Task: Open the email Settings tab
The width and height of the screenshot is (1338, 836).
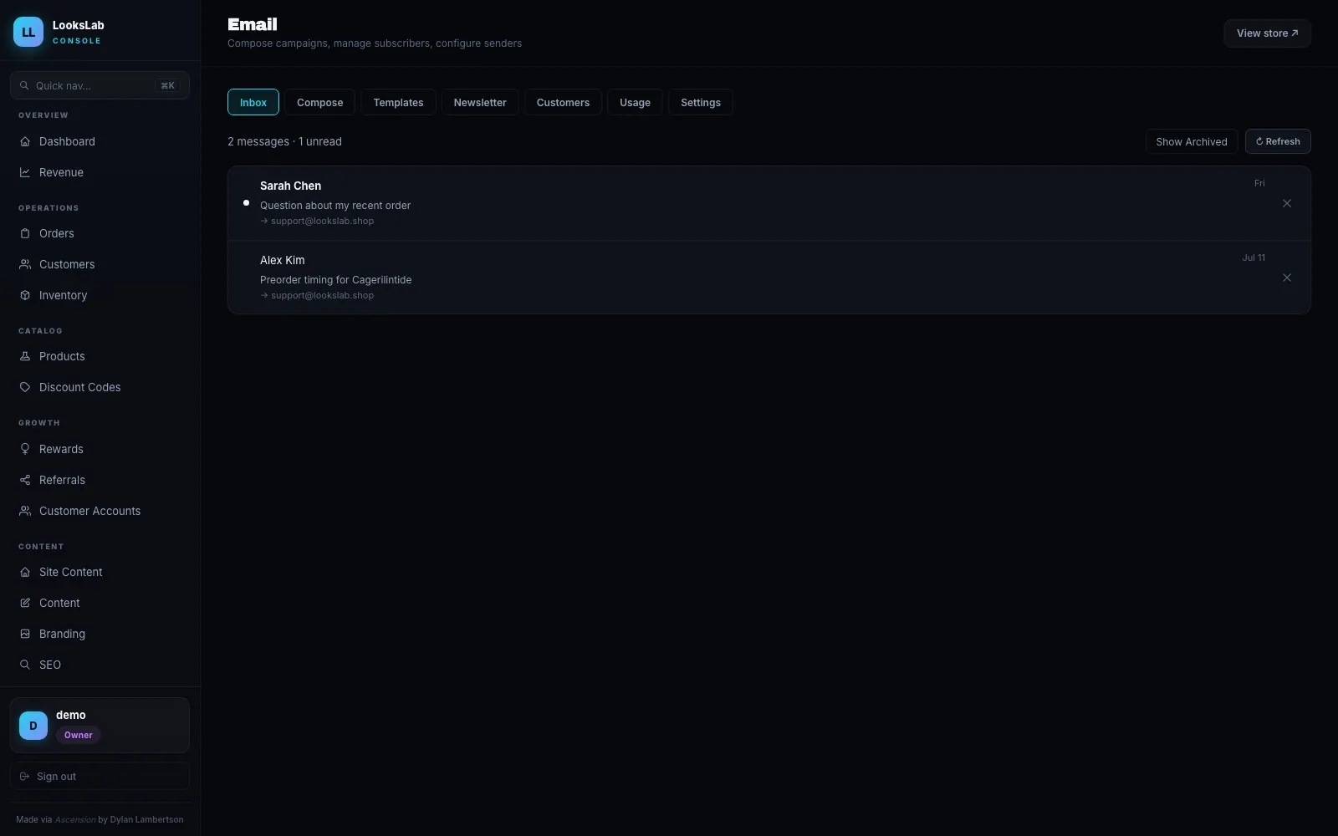Action: 701,102
